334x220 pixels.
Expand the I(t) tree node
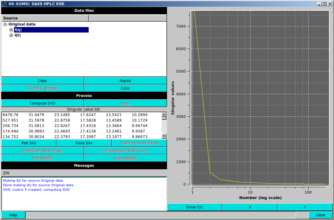[x=11, y=35]
